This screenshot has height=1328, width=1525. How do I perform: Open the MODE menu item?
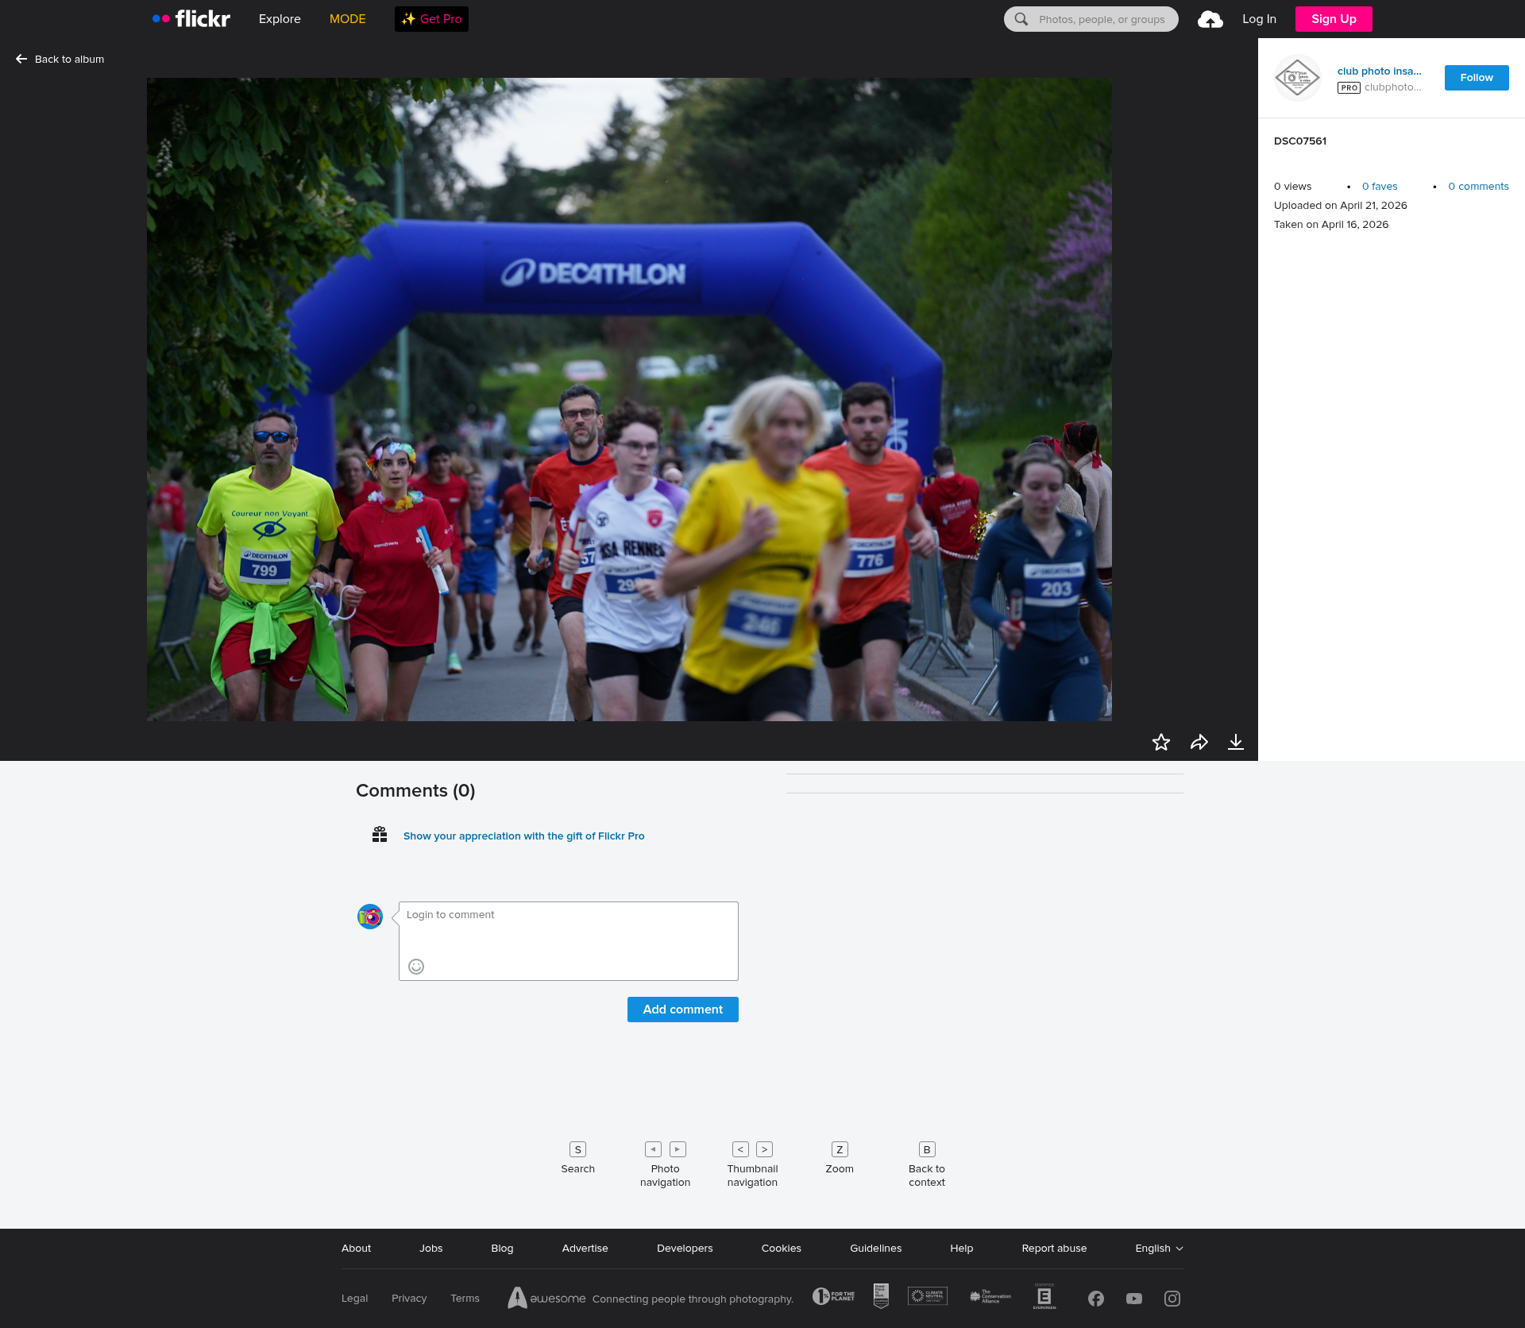[347, 19]
